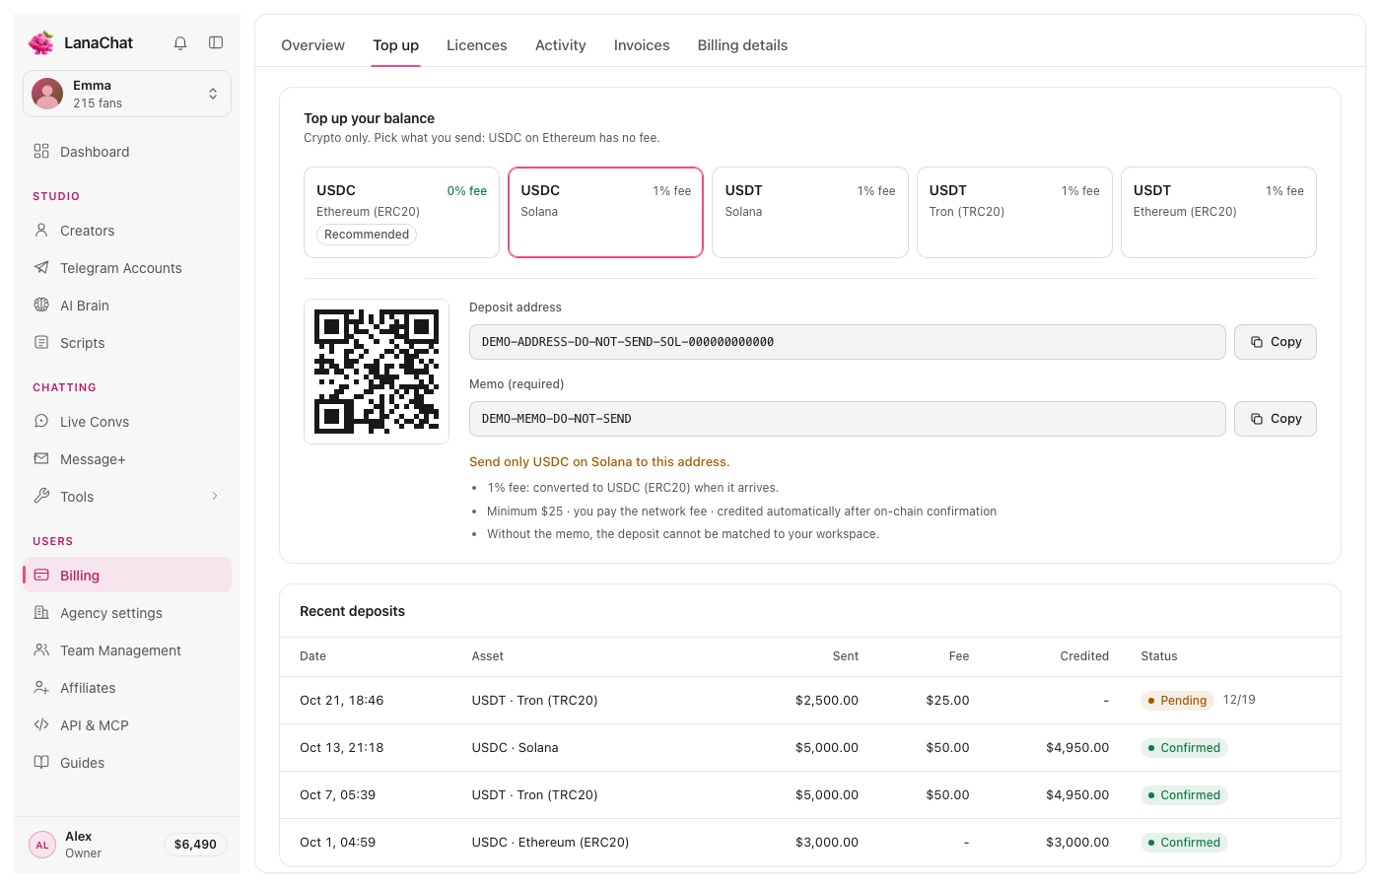Viewport: 1380px width, 887px height.
Task: Copy the required memo
Action: click(x=1276, y=419)
